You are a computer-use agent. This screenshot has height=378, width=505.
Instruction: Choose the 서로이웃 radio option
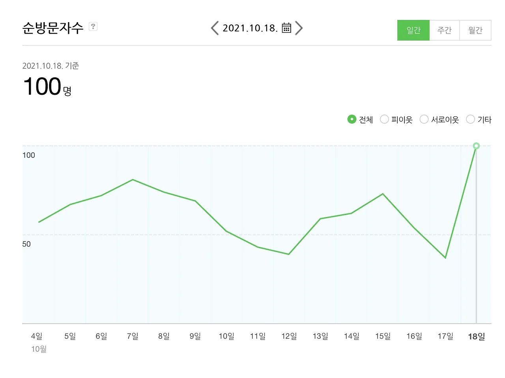424,119
